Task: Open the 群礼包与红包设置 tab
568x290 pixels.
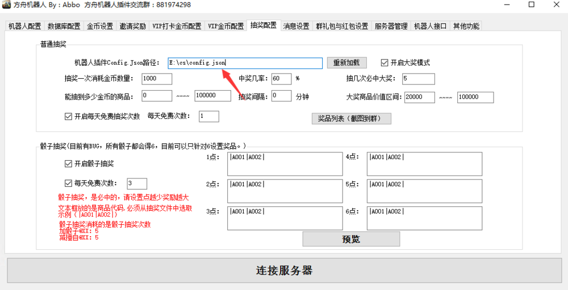Action: [x=342, y=26]
